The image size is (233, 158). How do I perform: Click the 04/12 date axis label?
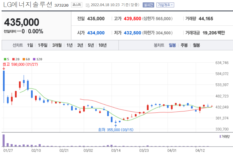pyautogui.click(x=200, y=151)
